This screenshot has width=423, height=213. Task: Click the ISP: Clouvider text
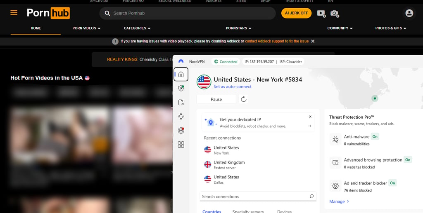click(x=291, y=61)
